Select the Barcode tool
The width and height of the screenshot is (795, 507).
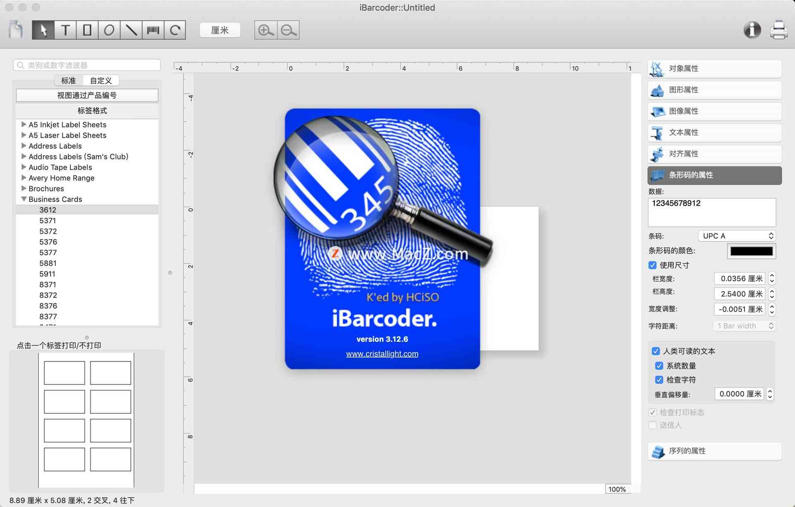click(153, 30)
